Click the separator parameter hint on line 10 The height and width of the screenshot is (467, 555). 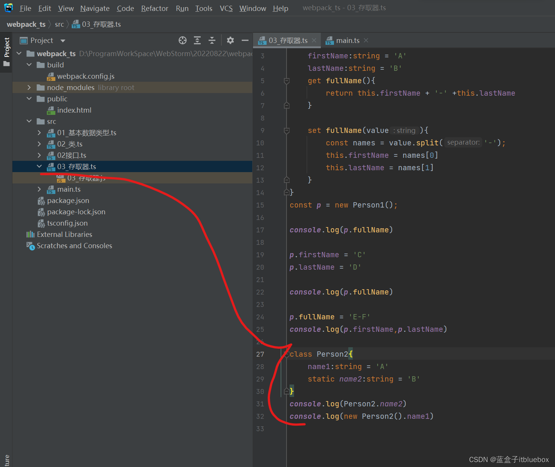(x=463, y=142)
